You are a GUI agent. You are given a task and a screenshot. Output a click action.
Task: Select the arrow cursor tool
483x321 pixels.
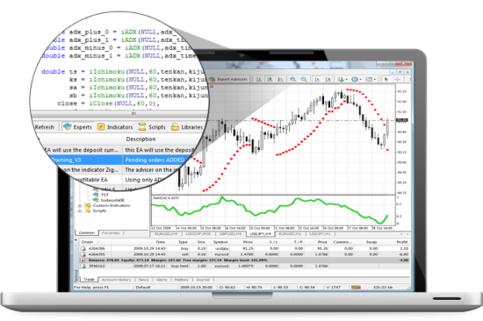[386, 80]
